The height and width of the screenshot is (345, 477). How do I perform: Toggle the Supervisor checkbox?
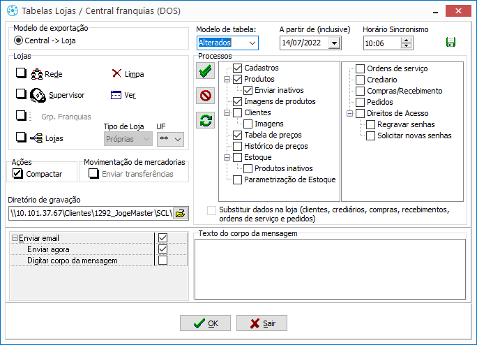pos(21,94)
